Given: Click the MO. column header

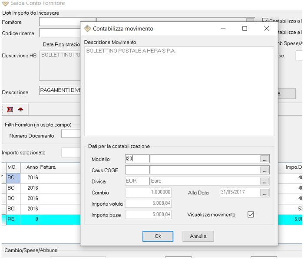Looking at the screenshot, I should [13, 167].
